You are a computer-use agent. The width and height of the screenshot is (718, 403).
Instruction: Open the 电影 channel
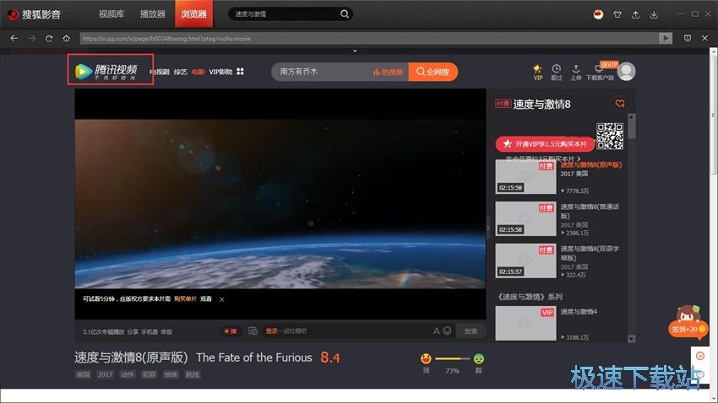[198, 72]
